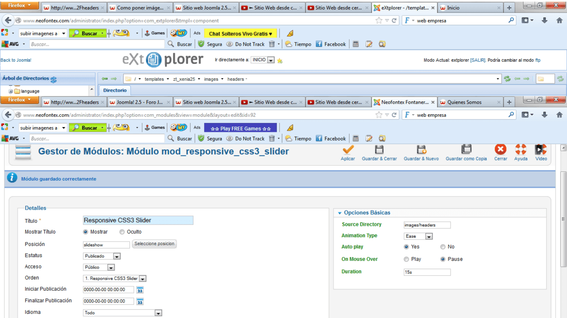567x318 pixels.
Task: Select the Directorio tab in eXtplorer
Action: 114,91
